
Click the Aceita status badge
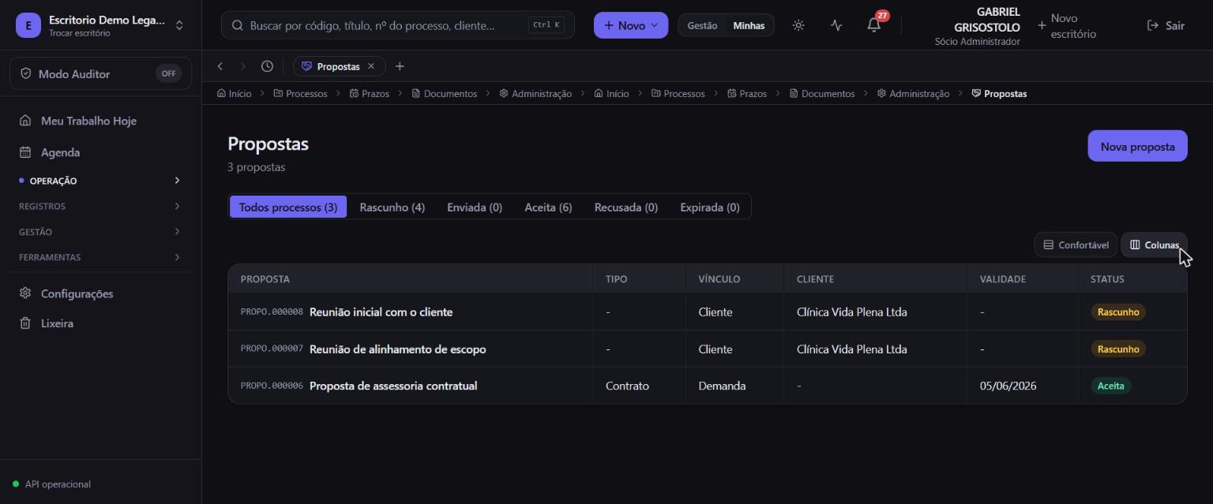click(1110, 386)
